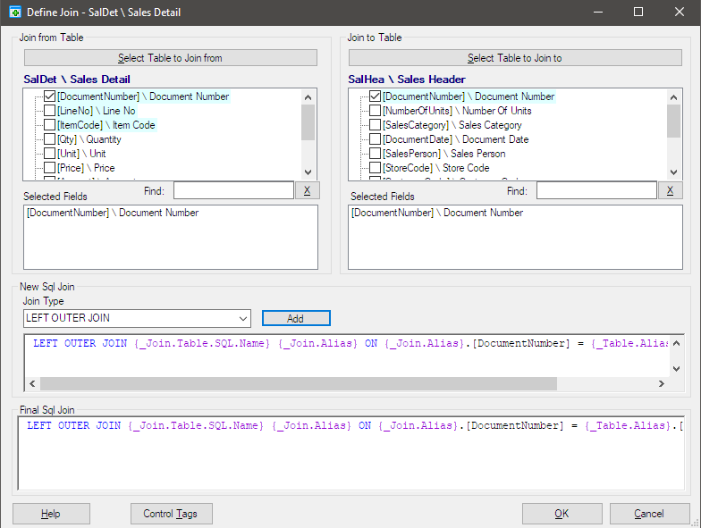701x528 pixels.
Task: Click the Add join button
Action: tap(296, 319)
